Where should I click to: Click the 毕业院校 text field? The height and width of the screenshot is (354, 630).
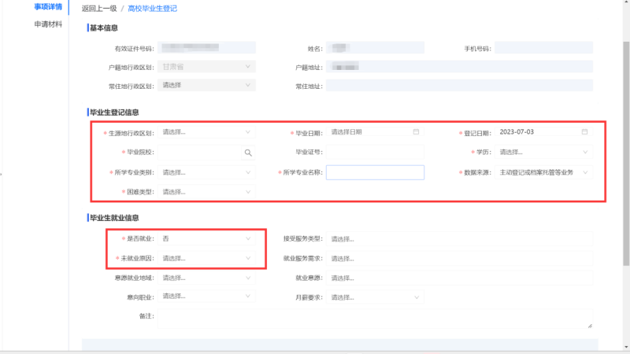pyautogui.click(x=200, y=153)
